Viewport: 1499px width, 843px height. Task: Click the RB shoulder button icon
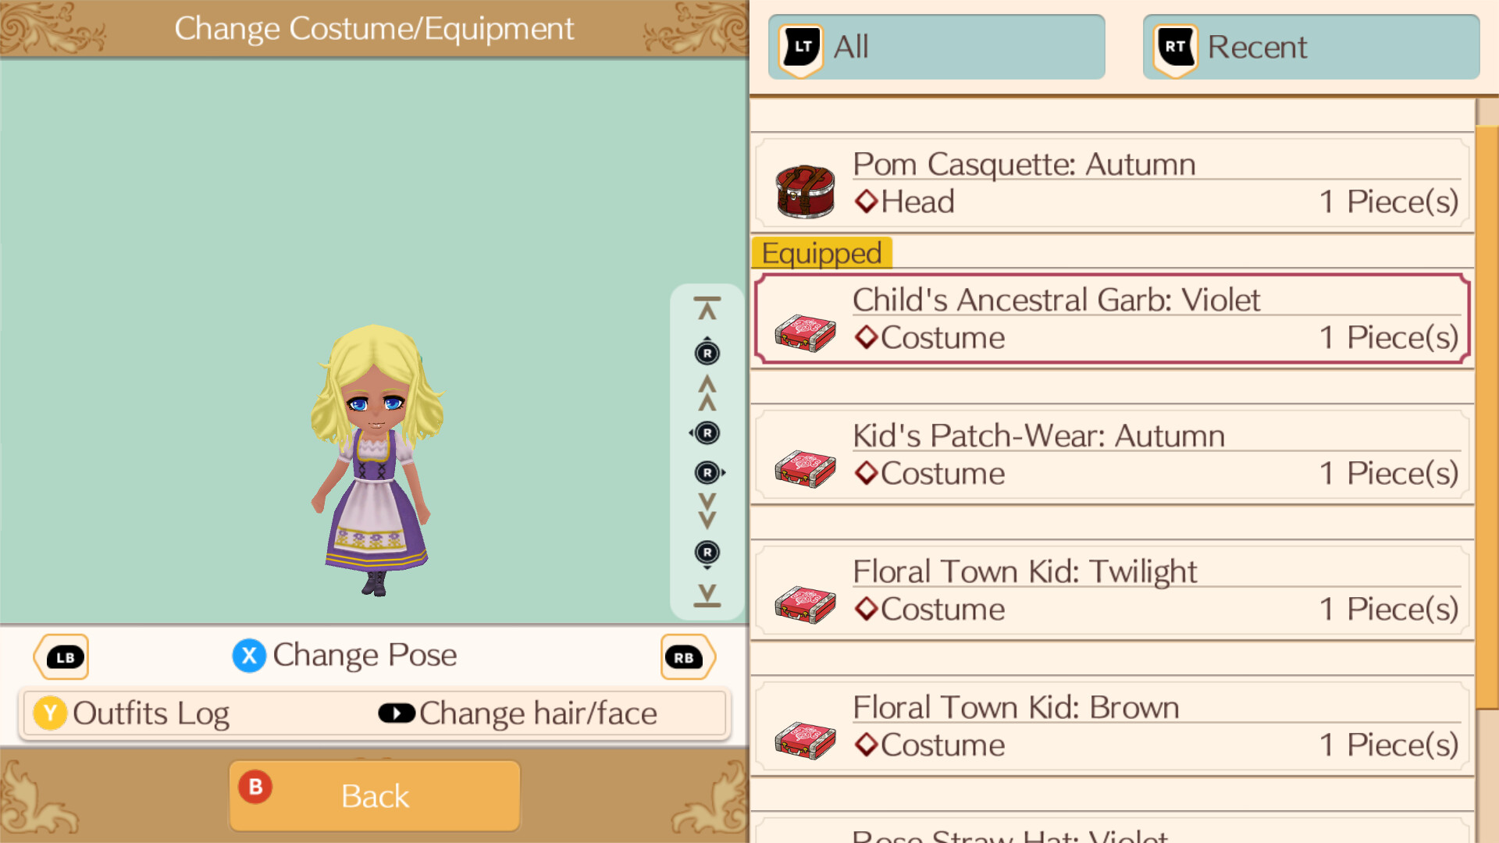pos(688,657)
